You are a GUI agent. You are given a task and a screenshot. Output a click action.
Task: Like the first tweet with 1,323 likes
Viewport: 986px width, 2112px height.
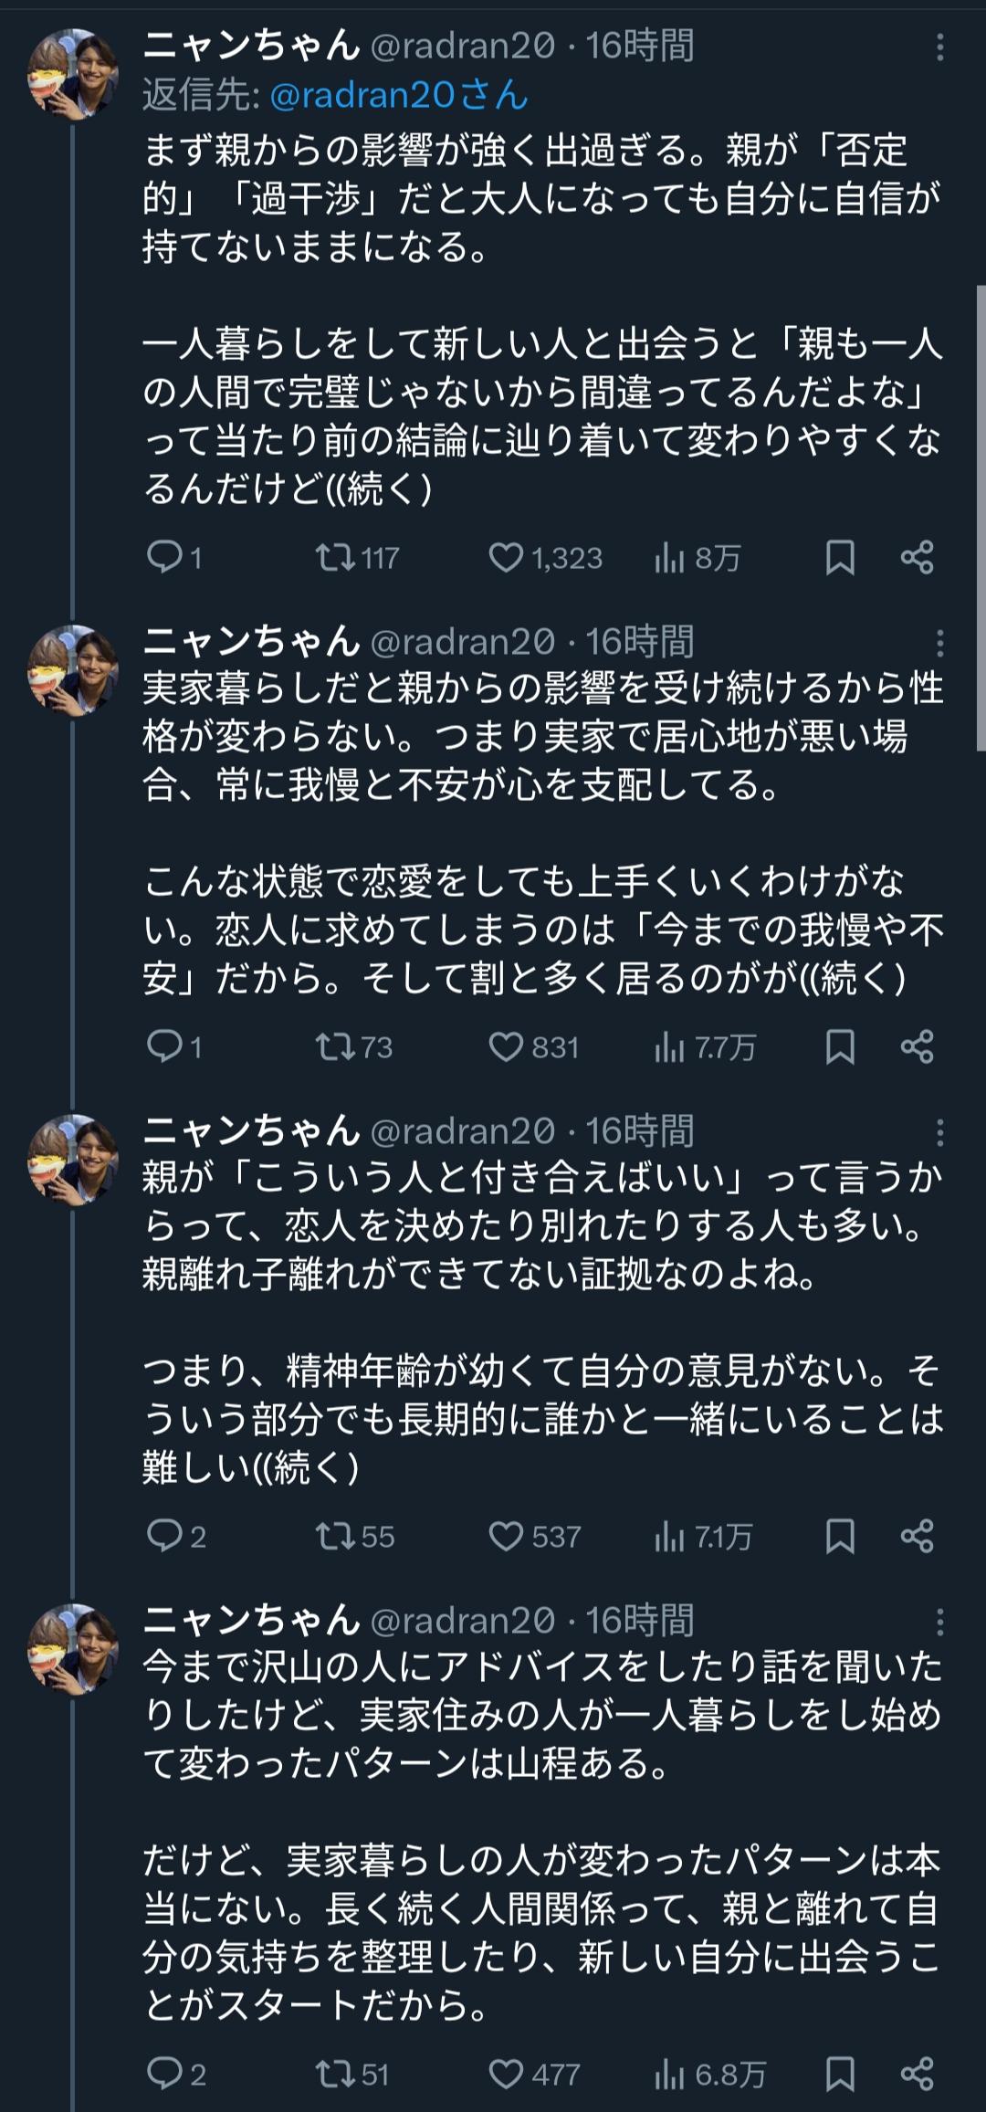(506, 557)
